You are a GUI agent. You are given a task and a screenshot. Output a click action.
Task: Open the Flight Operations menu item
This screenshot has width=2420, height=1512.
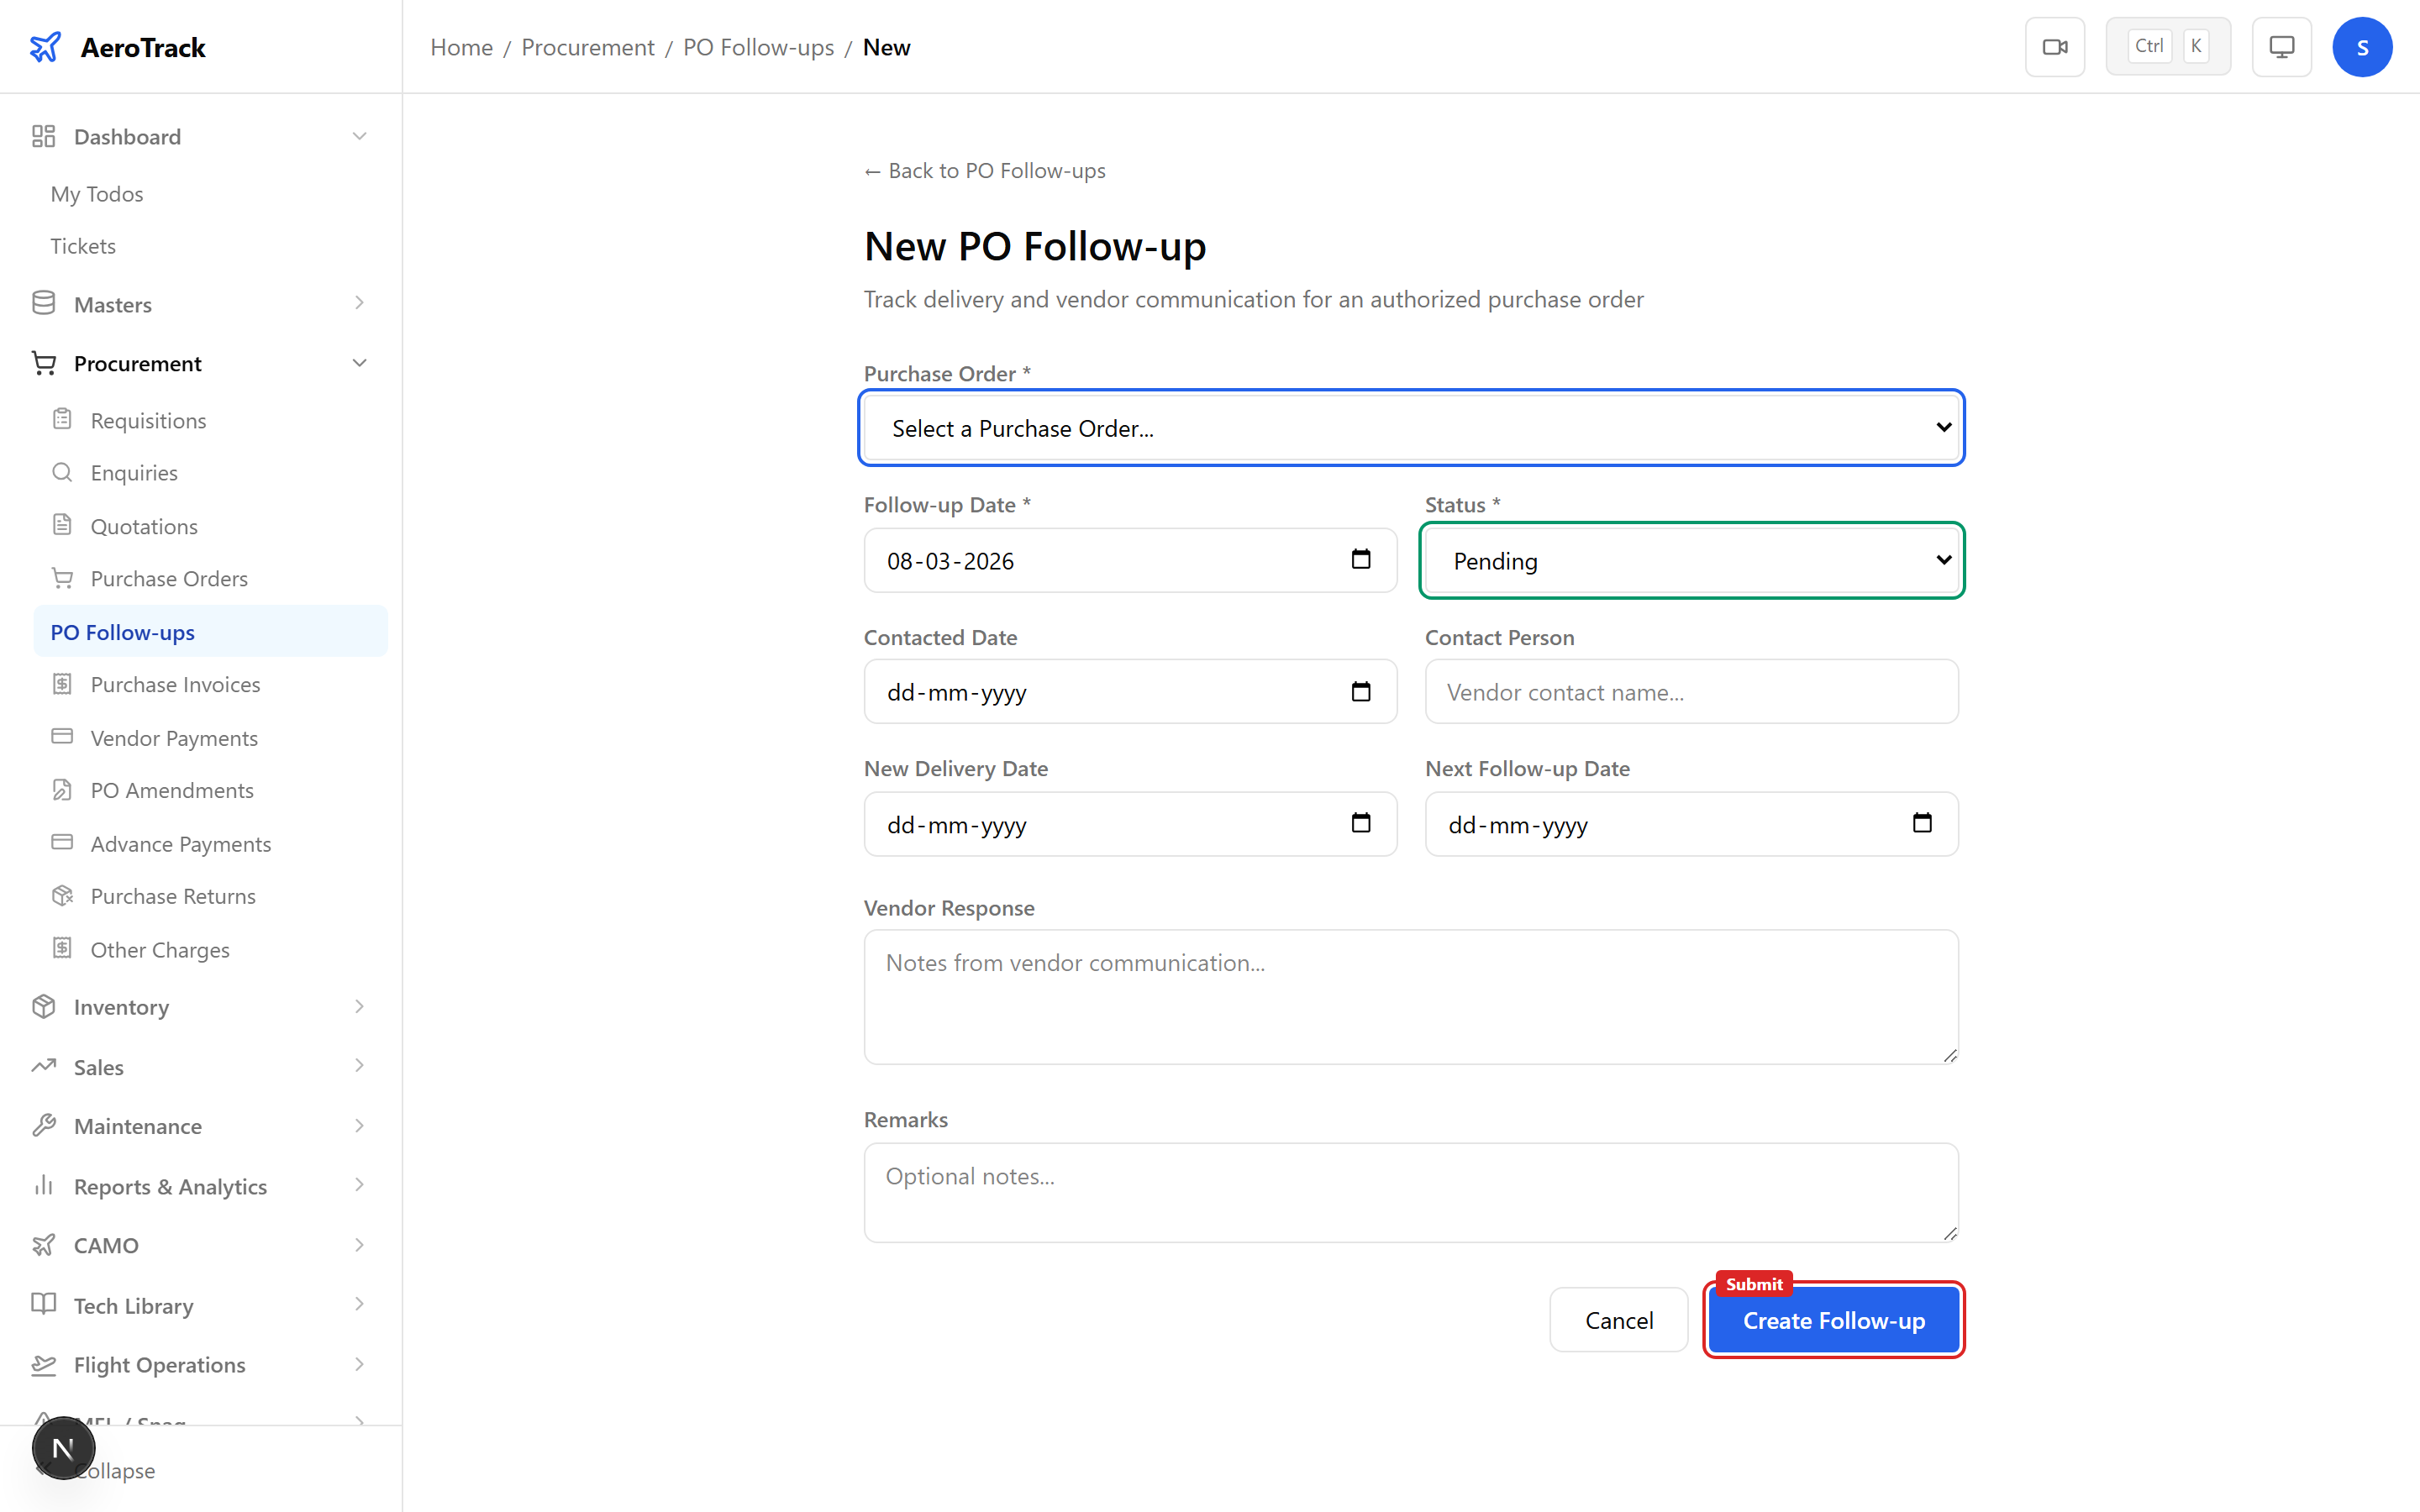coord(159,1364)
